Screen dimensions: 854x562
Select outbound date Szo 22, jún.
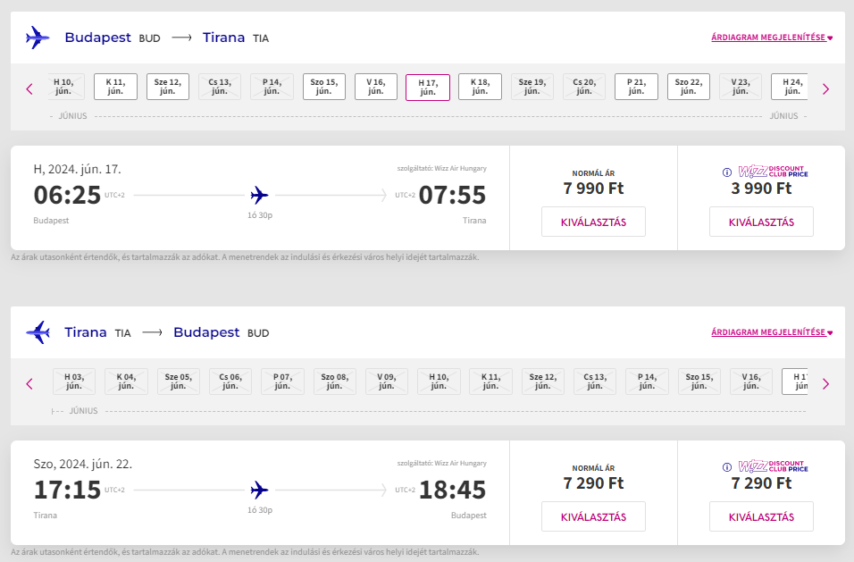click(x=688, y=87)
